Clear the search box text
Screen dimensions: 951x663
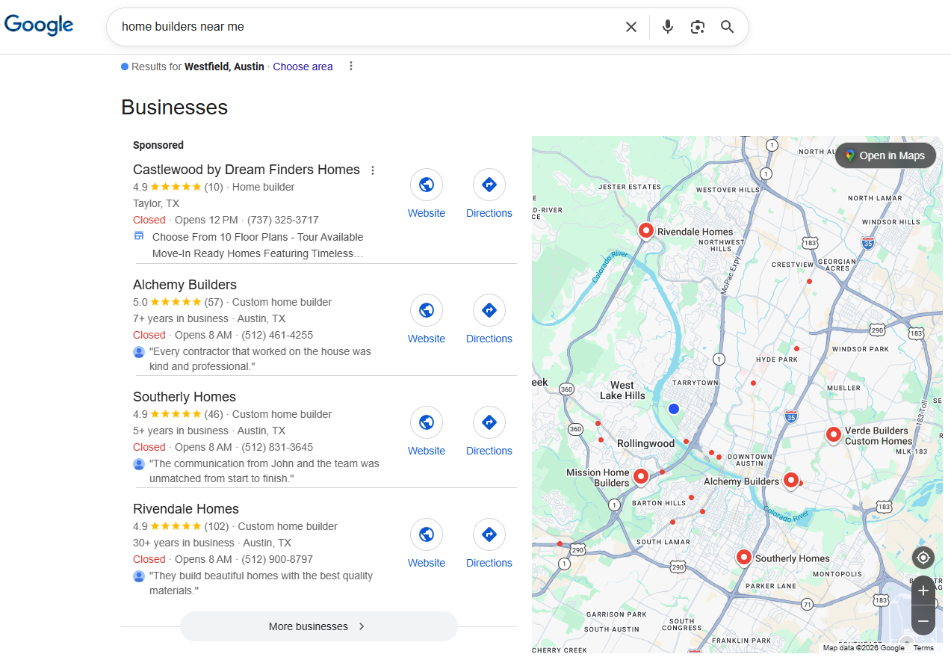click(631, 27)
